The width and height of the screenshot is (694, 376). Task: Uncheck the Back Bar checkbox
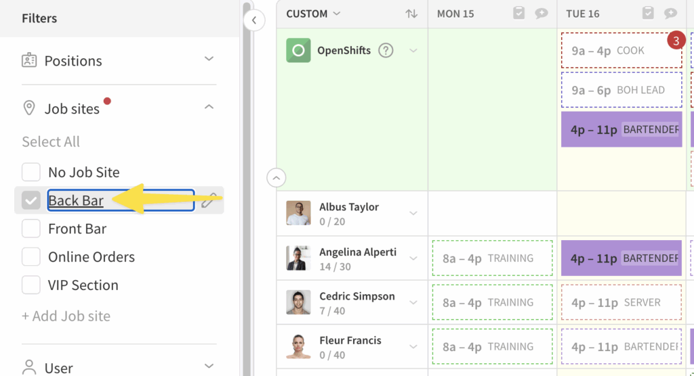tap(31, 200)
